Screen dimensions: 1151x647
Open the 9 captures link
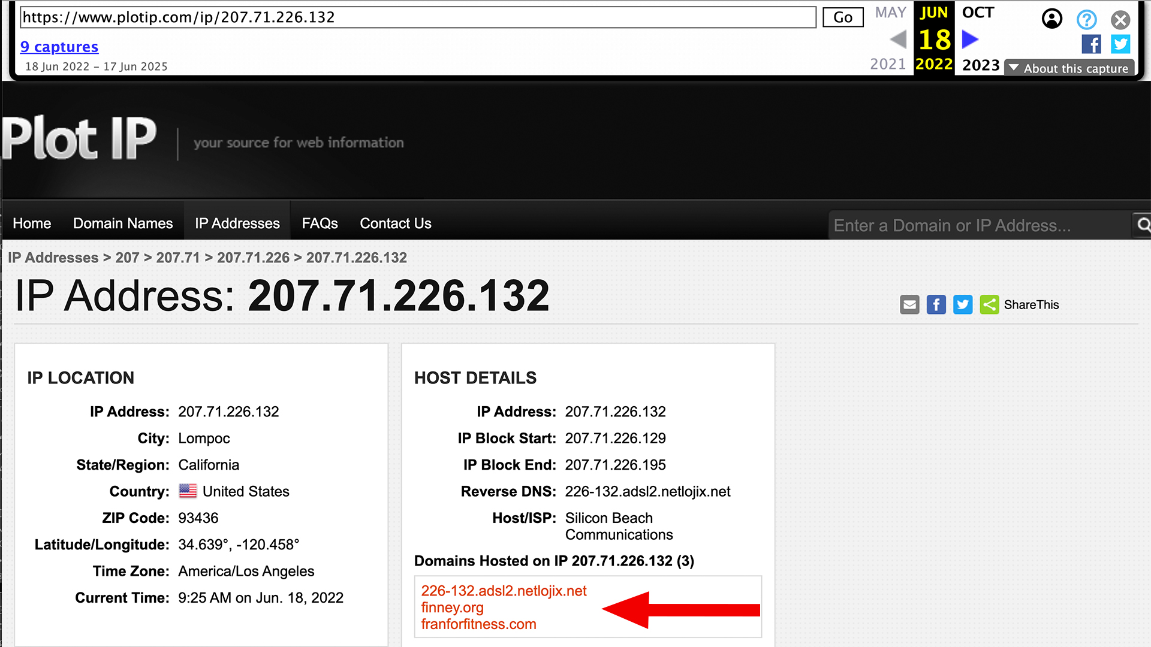point(59,47)
